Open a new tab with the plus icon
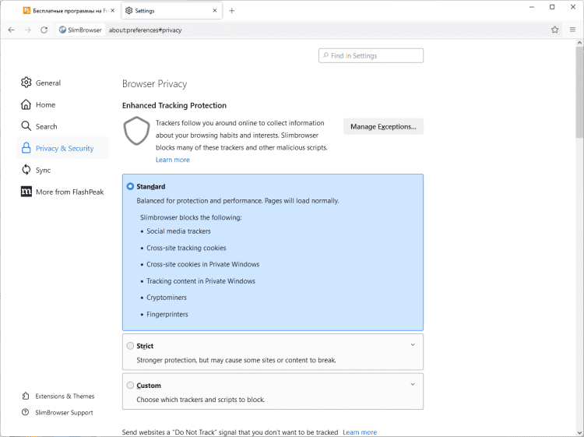584x437 pixels. [232, 11]
